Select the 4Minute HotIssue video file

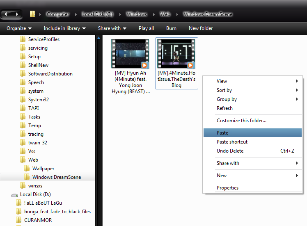tap(176, 54)
